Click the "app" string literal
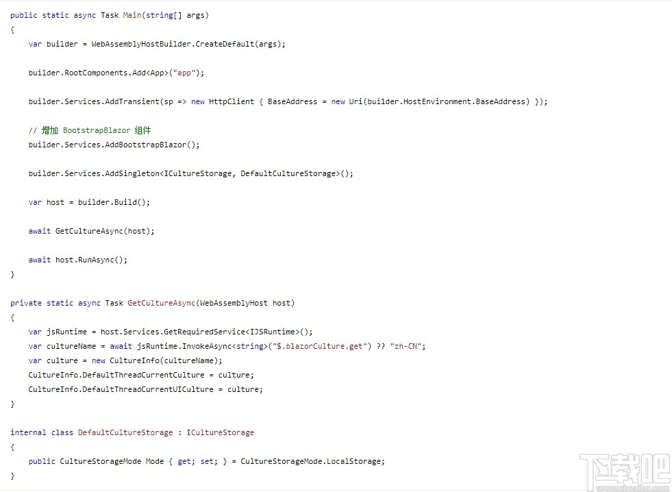This screenshot has height=492, width=672. pyautogui.click(x=184, y=73)
